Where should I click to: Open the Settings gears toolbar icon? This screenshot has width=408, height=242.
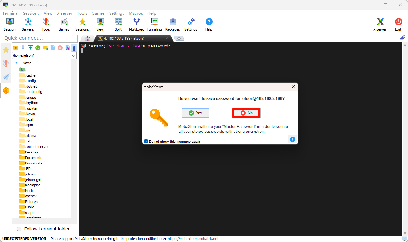[x=191, y=25]
